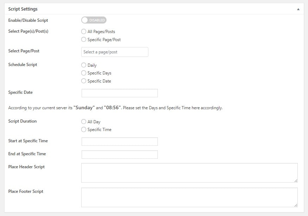
Task: Focus the End at Specific Time field
Action: tap(120, 155)
